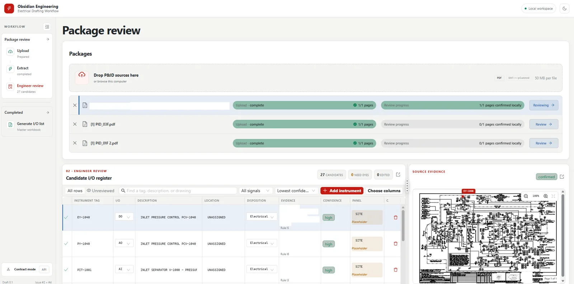
Task: Pop out the Source Evidence panel
Action: click(x=562, y=177)
